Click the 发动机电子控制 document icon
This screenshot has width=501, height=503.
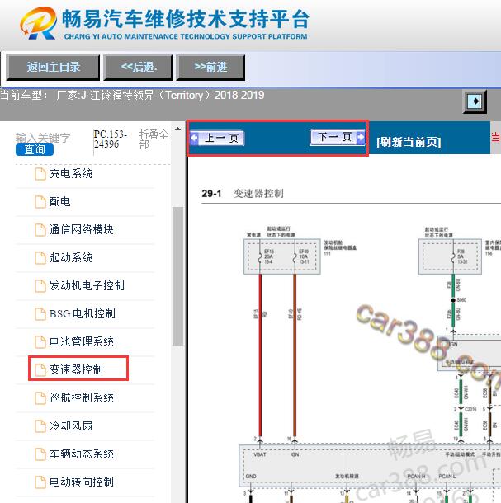tap(40, 286)
